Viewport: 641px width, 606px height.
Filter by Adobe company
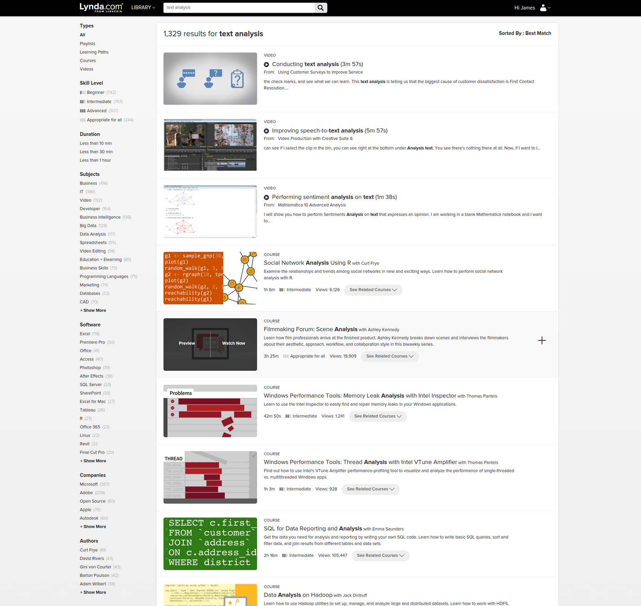[x=86, y=493]
